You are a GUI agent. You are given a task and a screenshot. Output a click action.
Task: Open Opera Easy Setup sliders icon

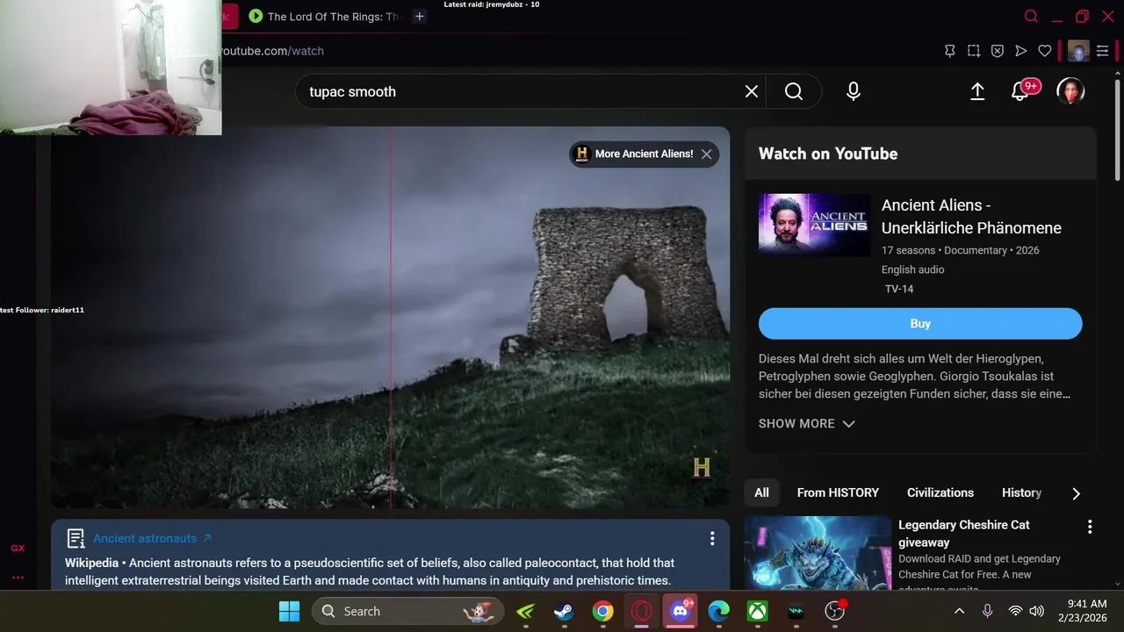pyautogui.click(x=1103, y=51)
